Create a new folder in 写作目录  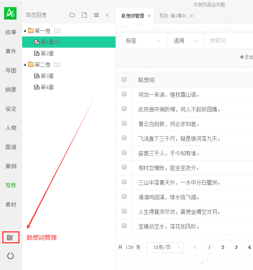point(72,15)
